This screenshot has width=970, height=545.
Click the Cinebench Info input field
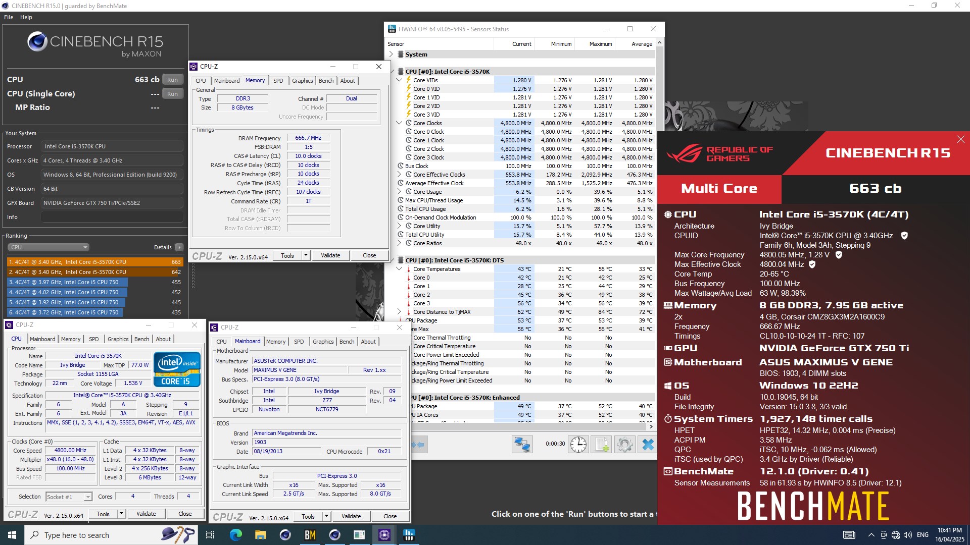coord(112,217)
